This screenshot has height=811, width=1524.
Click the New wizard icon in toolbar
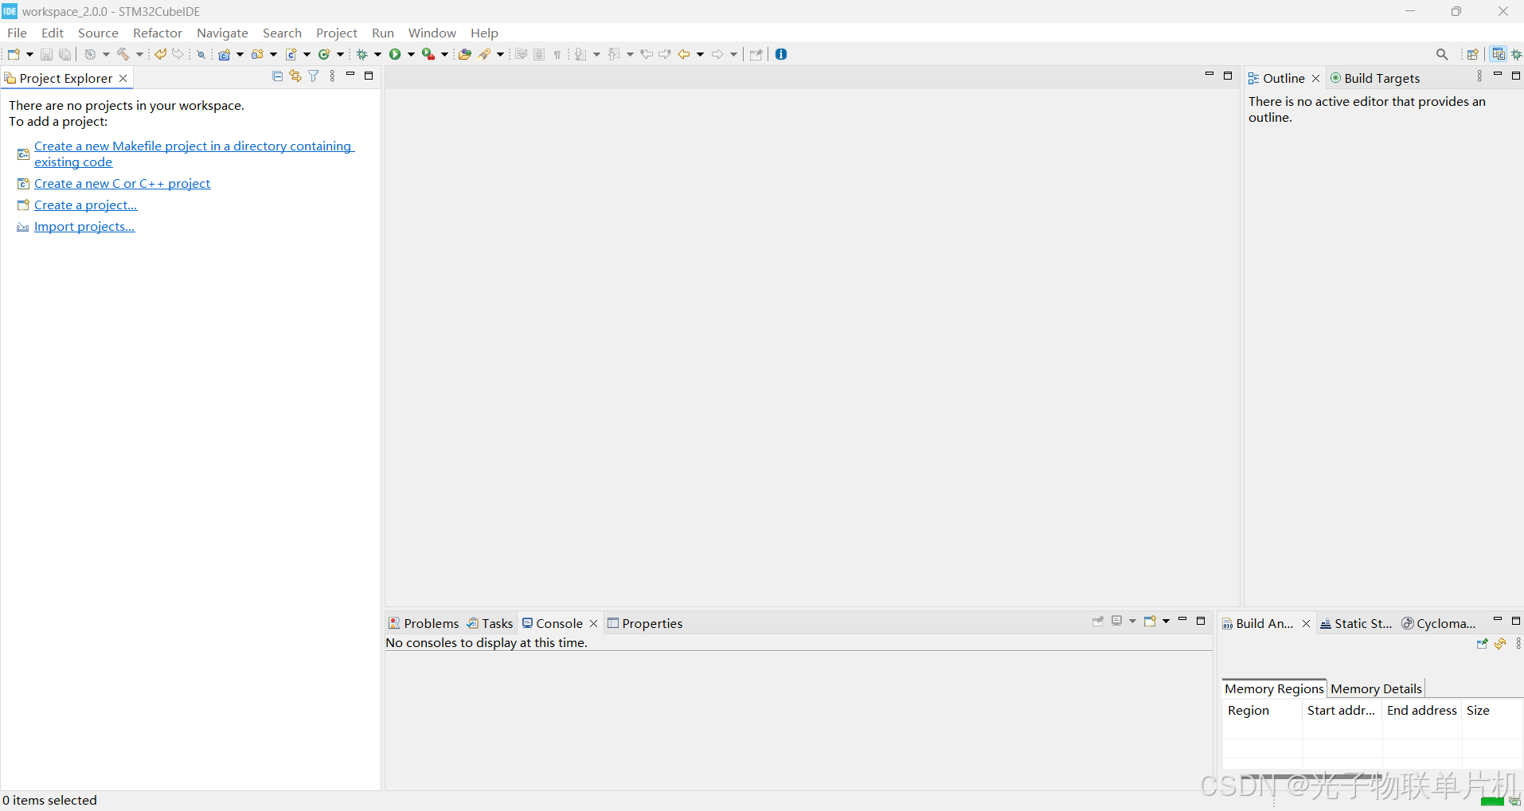[14, 54]
